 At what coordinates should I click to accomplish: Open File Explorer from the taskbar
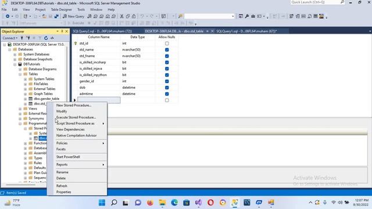(162, 203)
